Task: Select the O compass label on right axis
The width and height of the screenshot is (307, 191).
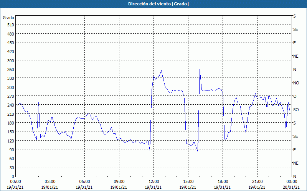Action: [x=295, y=97]
